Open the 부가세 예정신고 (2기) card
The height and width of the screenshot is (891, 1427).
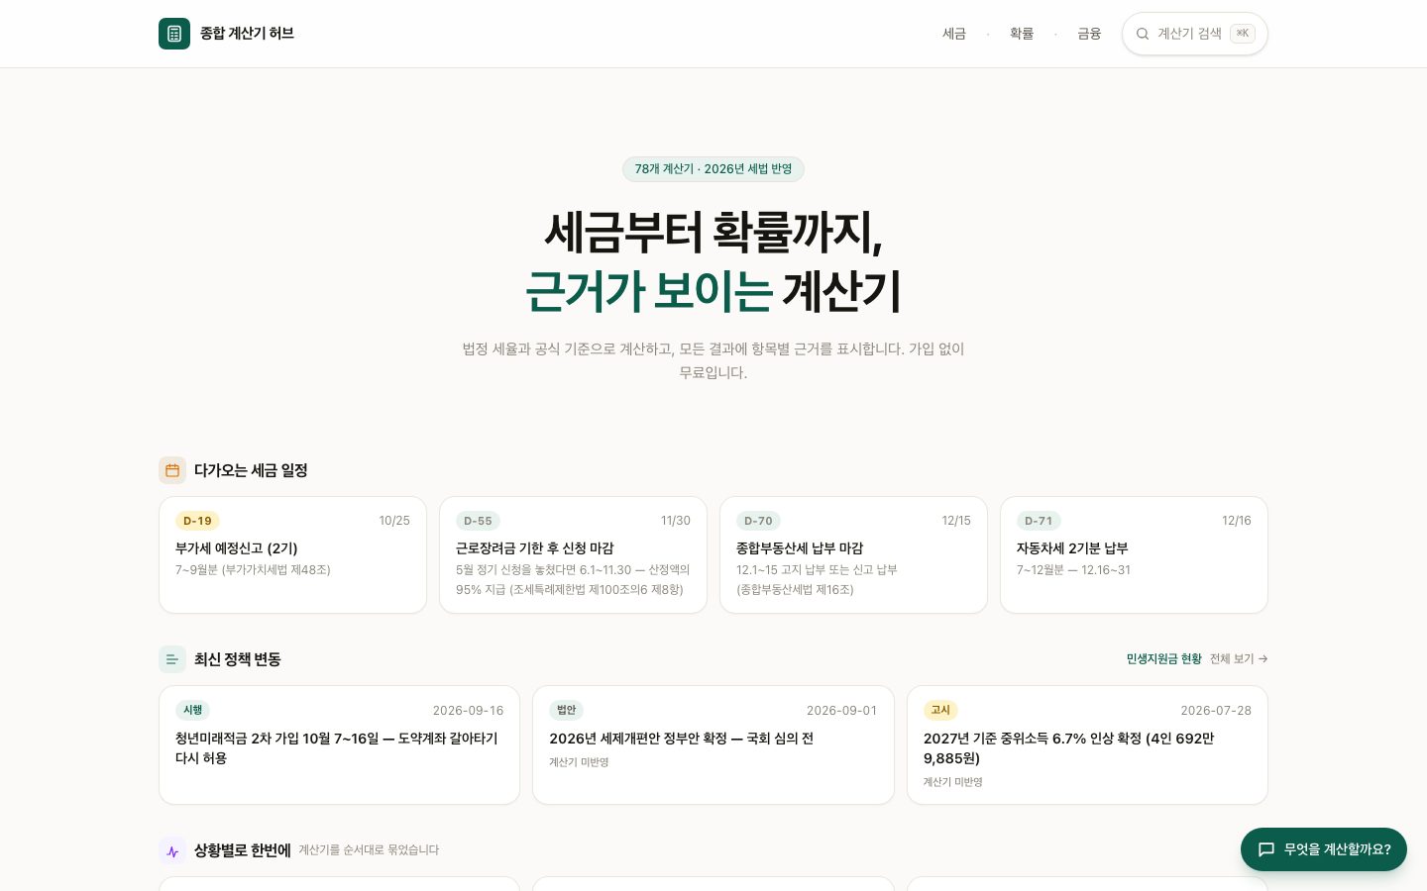coord(292,554)
